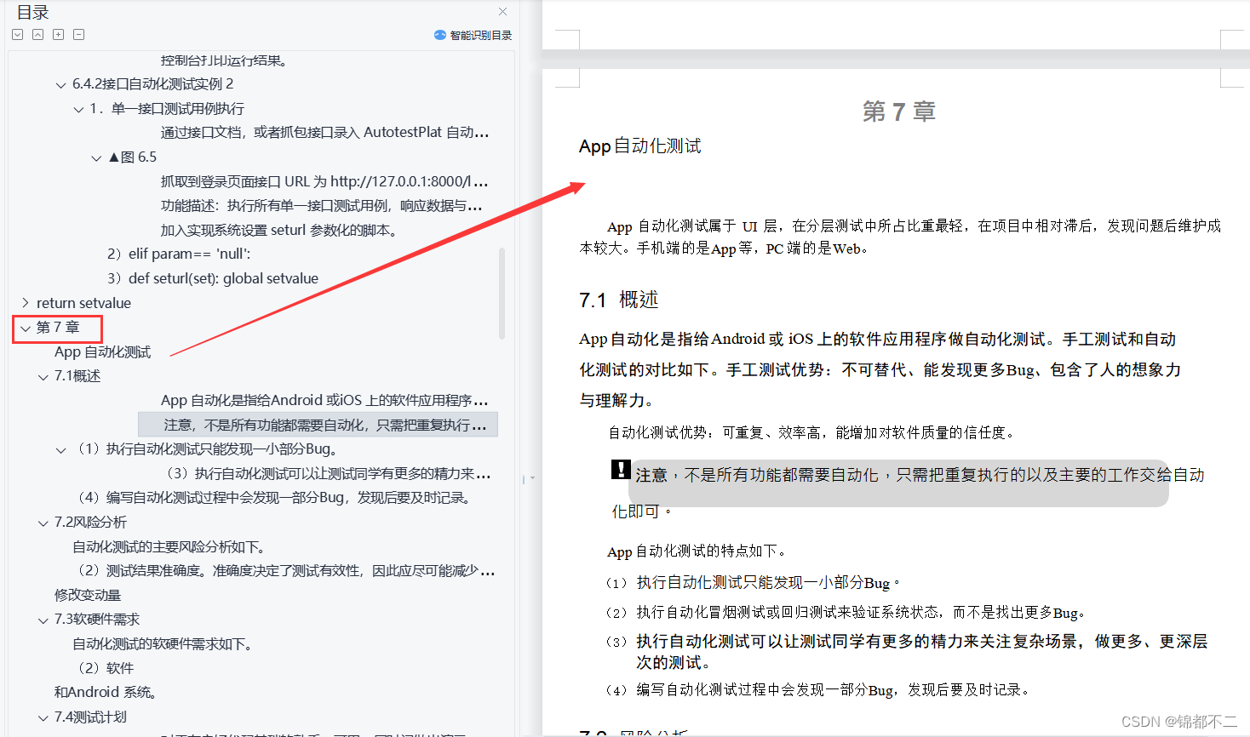Select outline entry App 自动化测试
1250x737 pixels.
[102, 352]
